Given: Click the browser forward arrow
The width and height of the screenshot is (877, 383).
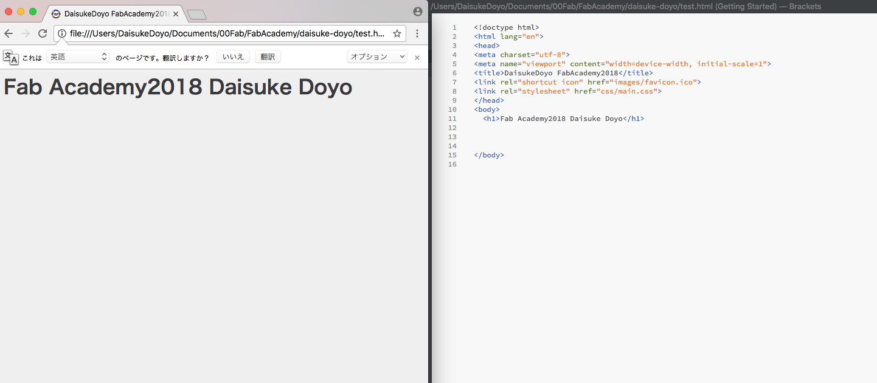Looking at the screenshot, I should 26,33.
